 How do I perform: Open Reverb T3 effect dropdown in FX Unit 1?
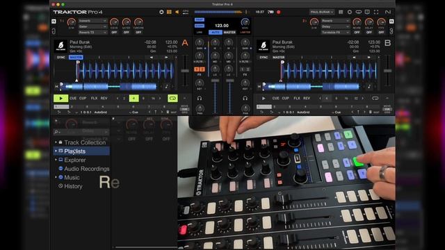click(92, 33)
